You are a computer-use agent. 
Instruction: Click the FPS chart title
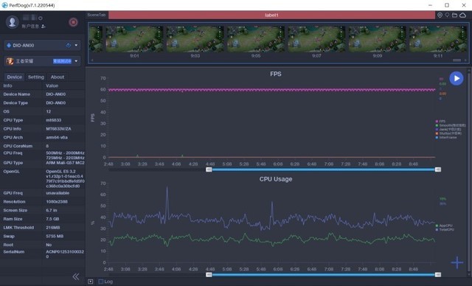coord(276,74)
